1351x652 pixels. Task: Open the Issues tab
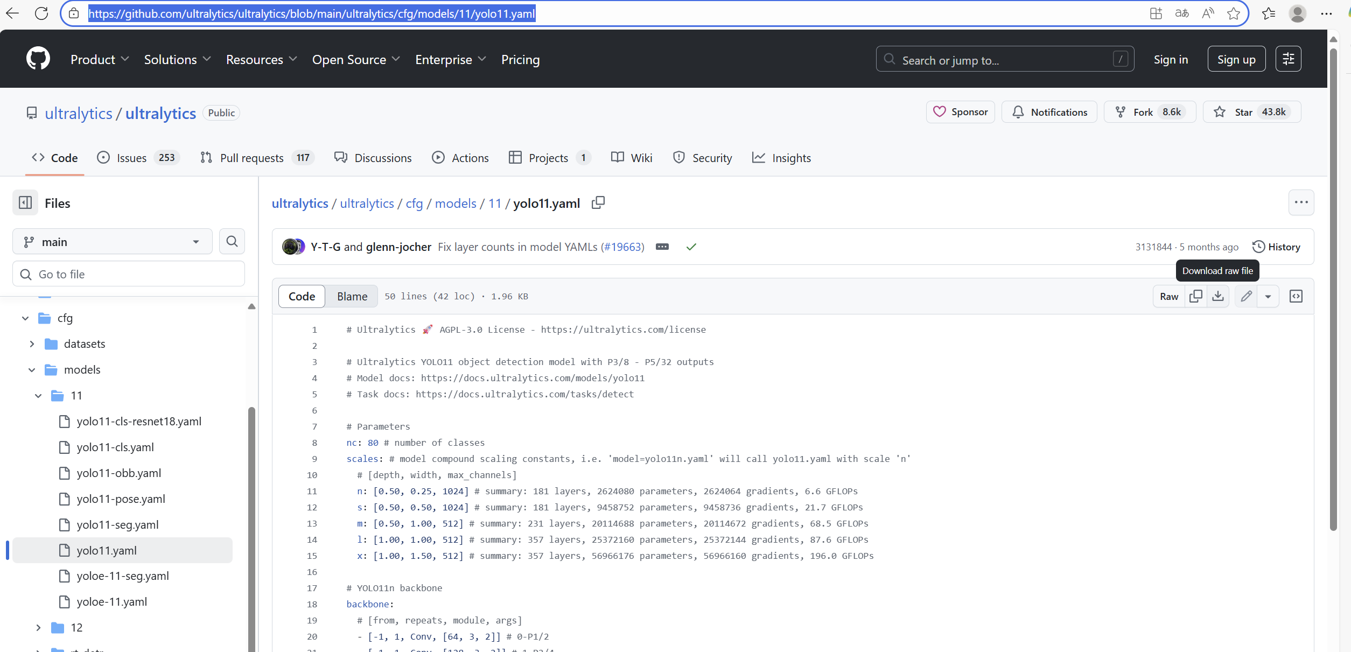pyautogui.click(x=131, y=158)
